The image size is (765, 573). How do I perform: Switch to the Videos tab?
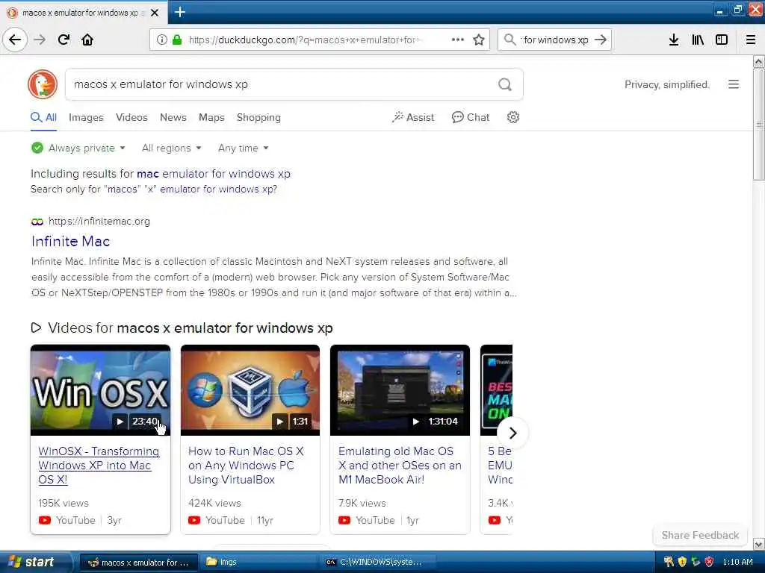point(131,117)
